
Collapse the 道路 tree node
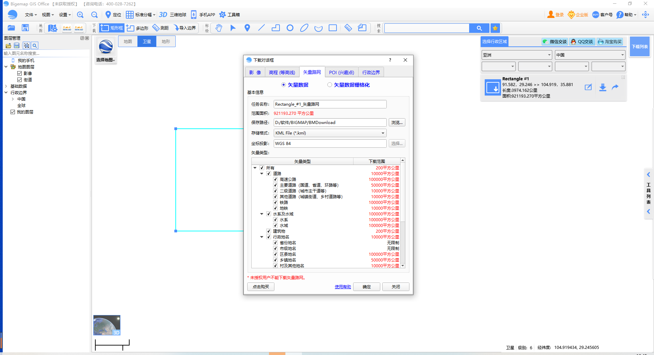(262, 173)
